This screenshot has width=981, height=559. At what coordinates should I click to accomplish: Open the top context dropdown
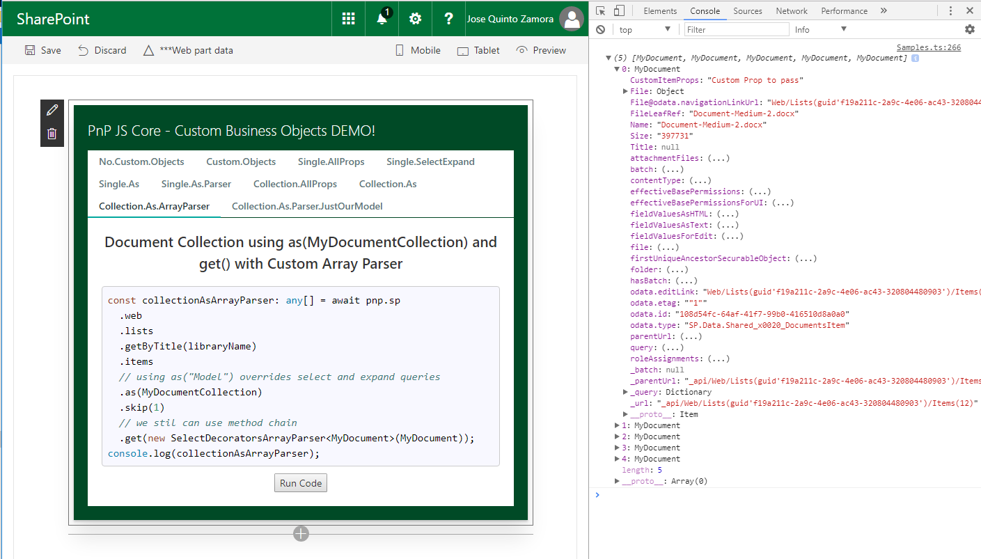645,29
